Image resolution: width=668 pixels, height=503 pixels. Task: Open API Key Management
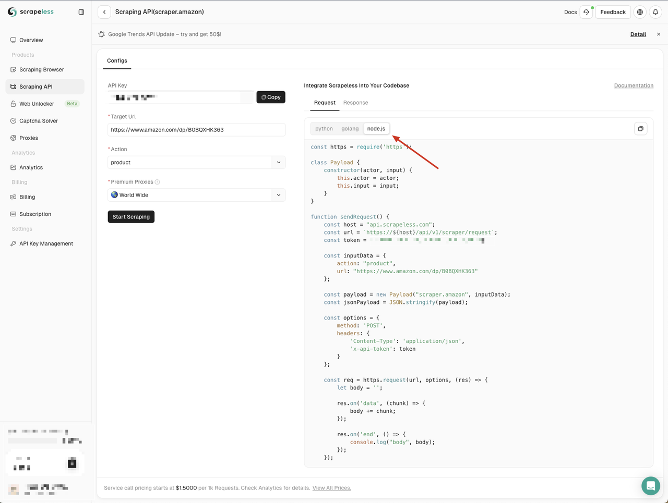(45, 244)
